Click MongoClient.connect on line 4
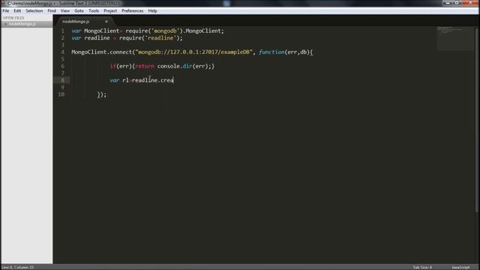480x270 pixels. pos(102,52)
